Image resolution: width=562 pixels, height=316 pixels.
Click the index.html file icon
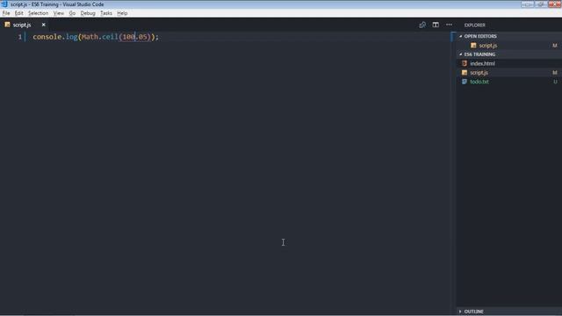[x=465, y=63]
